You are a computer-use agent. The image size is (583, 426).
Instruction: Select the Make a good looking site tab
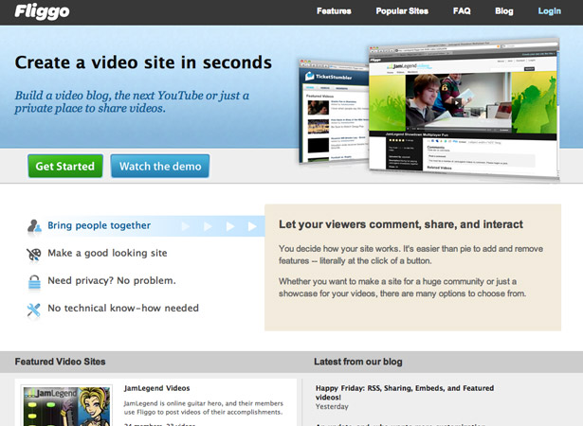[107, 254]
